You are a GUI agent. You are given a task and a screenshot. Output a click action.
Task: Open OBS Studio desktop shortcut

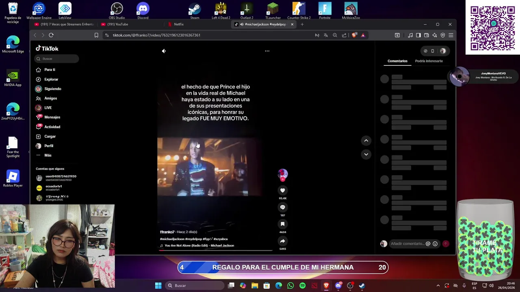click(x=117, y=11)
